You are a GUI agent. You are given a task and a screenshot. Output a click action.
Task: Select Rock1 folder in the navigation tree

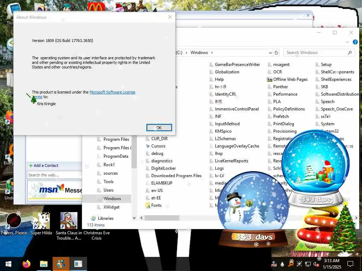(109, 164)
